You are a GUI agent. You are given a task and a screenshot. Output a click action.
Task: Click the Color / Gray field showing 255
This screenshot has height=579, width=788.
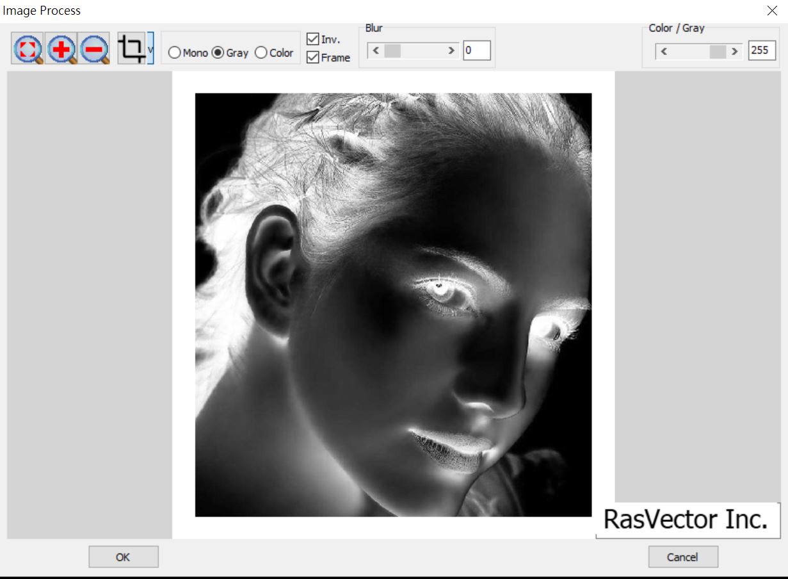click(762, 50)
